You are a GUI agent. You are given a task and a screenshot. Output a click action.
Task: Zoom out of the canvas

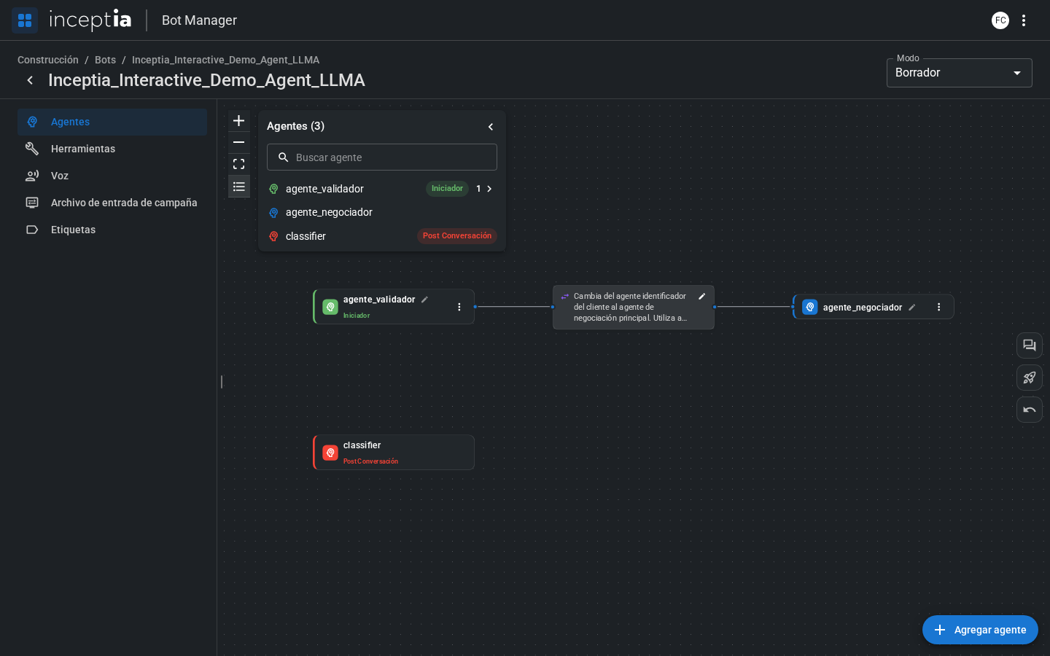coord(239,143)
